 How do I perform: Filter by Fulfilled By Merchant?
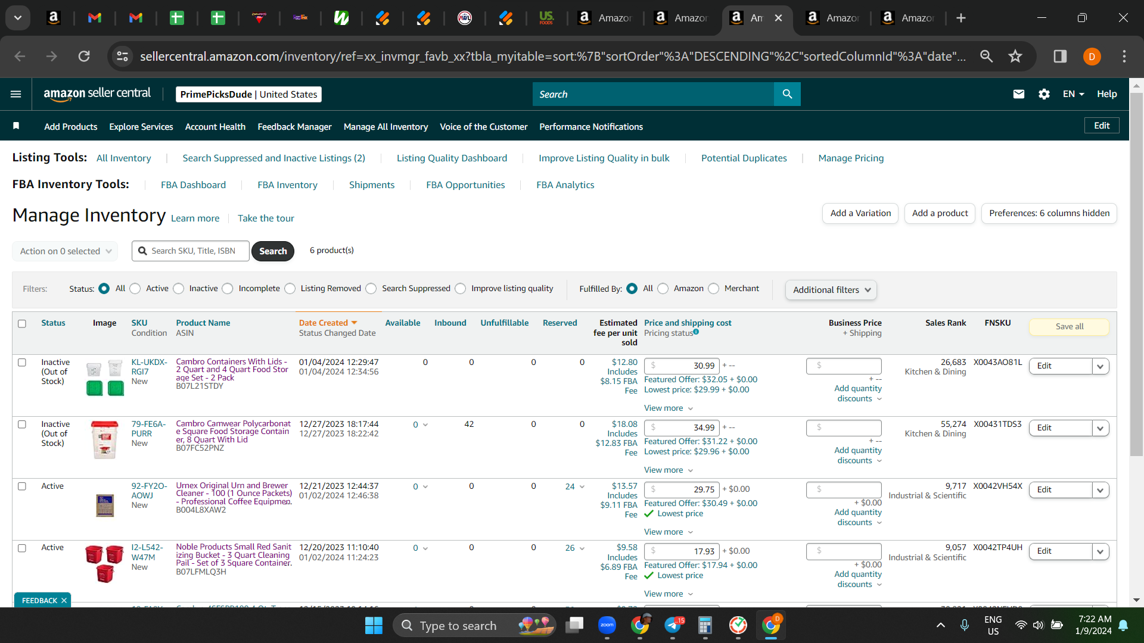point(714,289)
